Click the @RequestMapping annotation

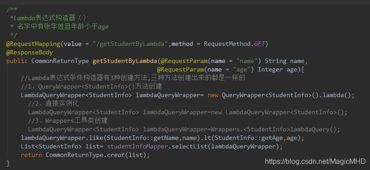point(33,44)
